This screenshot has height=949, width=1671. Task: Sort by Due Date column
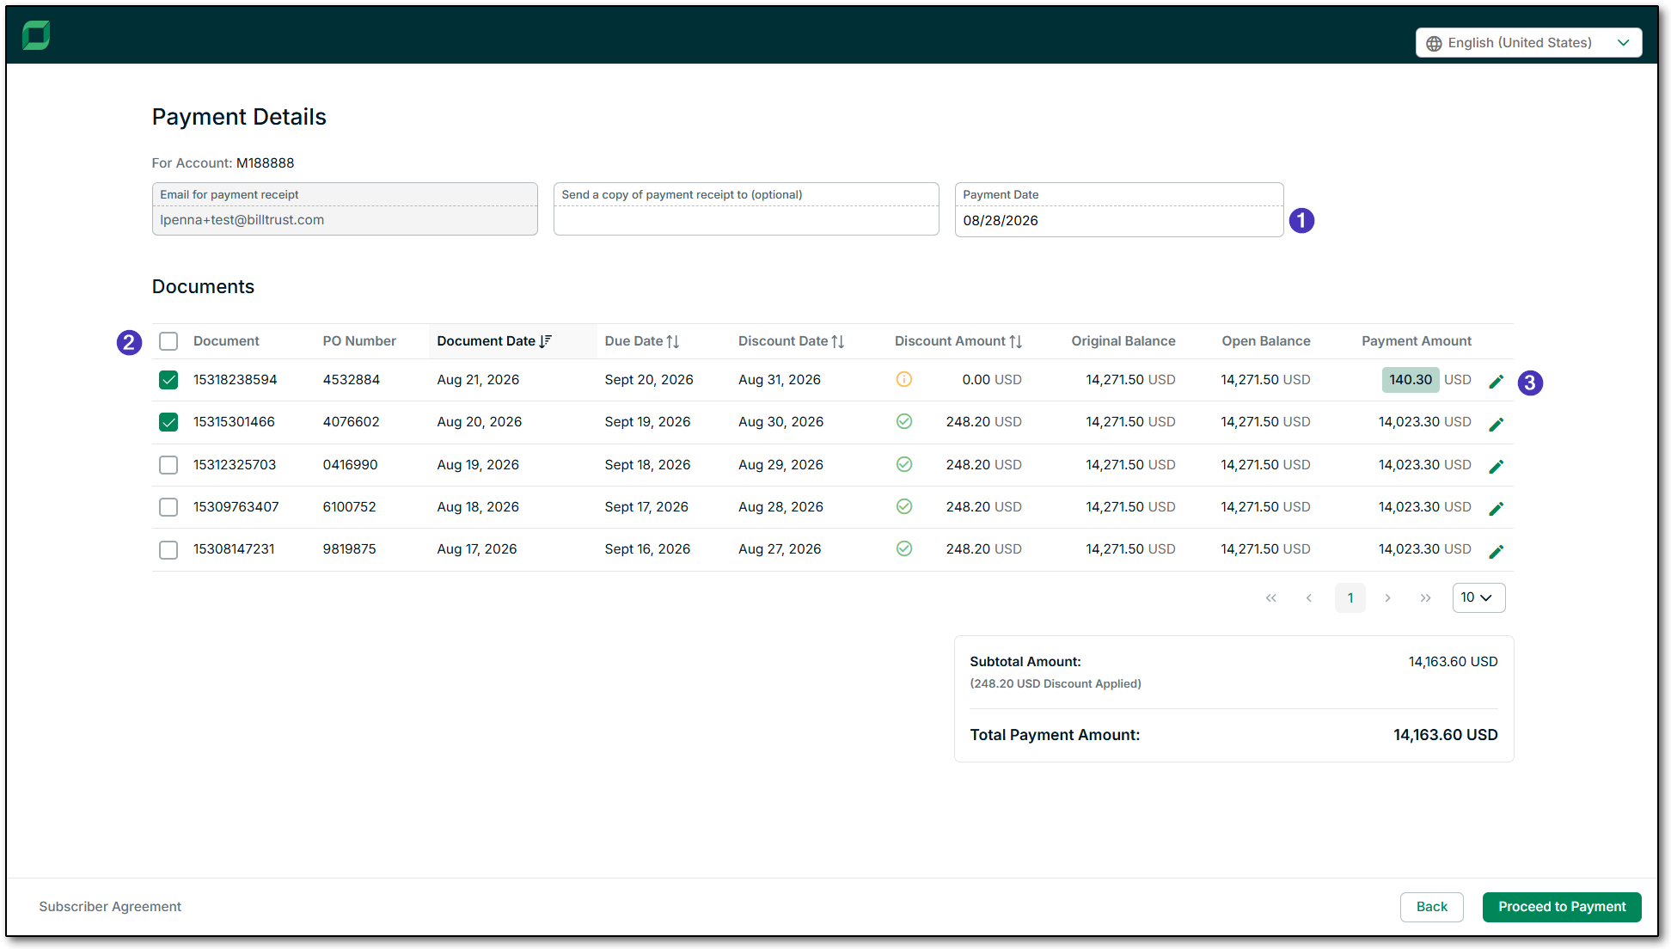pos(642,341)
